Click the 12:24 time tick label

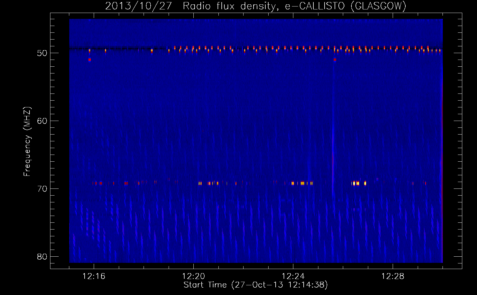point(293,276)
